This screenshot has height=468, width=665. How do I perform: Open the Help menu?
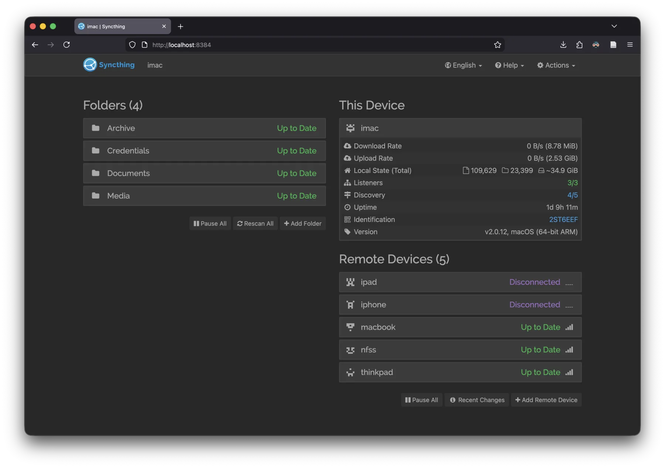509,65
